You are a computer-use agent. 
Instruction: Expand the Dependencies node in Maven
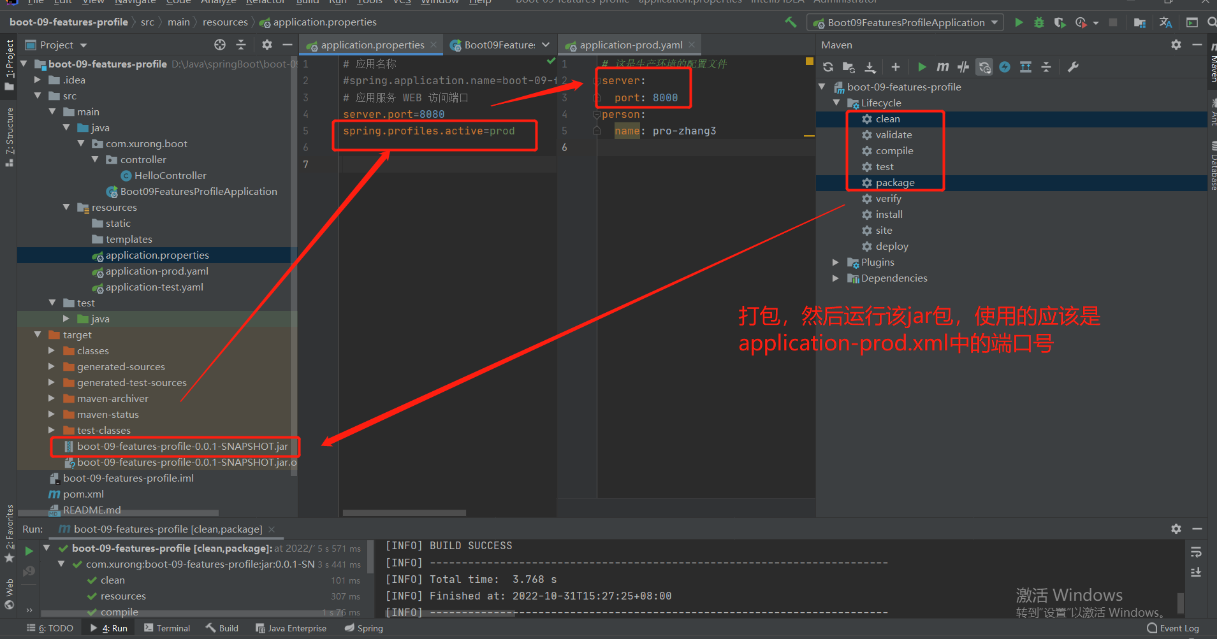click(836, 278)
